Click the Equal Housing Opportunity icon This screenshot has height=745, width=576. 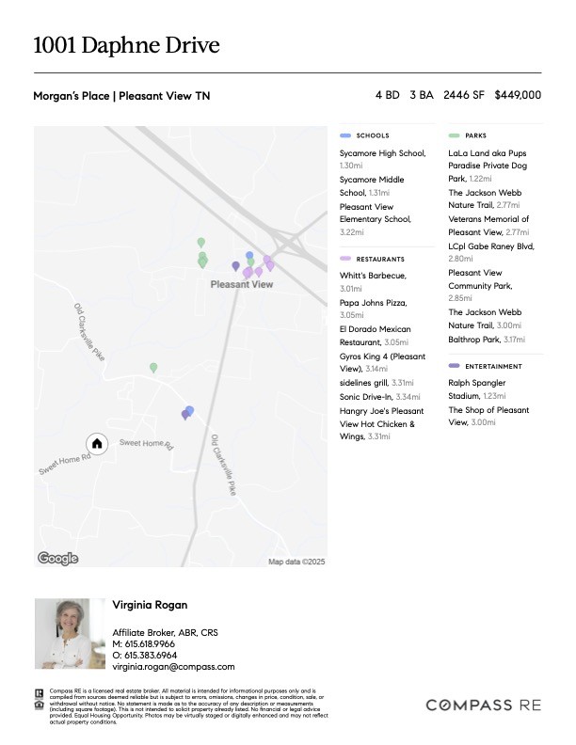39,705
